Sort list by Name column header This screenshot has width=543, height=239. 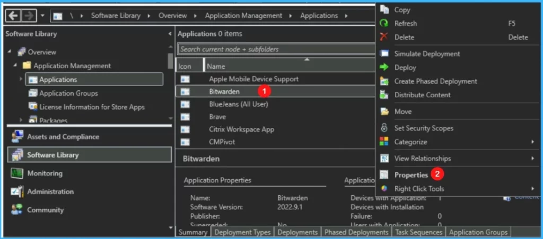pos(290,66)
